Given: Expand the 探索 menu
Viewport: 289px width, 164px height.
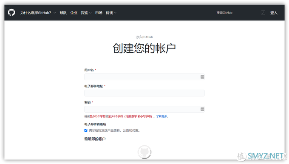Looking at the screenshot, I should click(x=86, y=13).
